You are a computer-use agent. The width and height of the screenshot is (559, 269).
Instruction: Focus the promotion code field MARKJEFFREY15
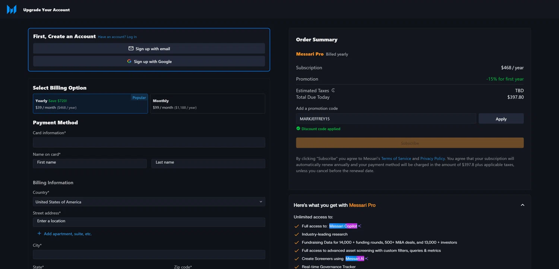pyautogui.click(x=386, y=119)
